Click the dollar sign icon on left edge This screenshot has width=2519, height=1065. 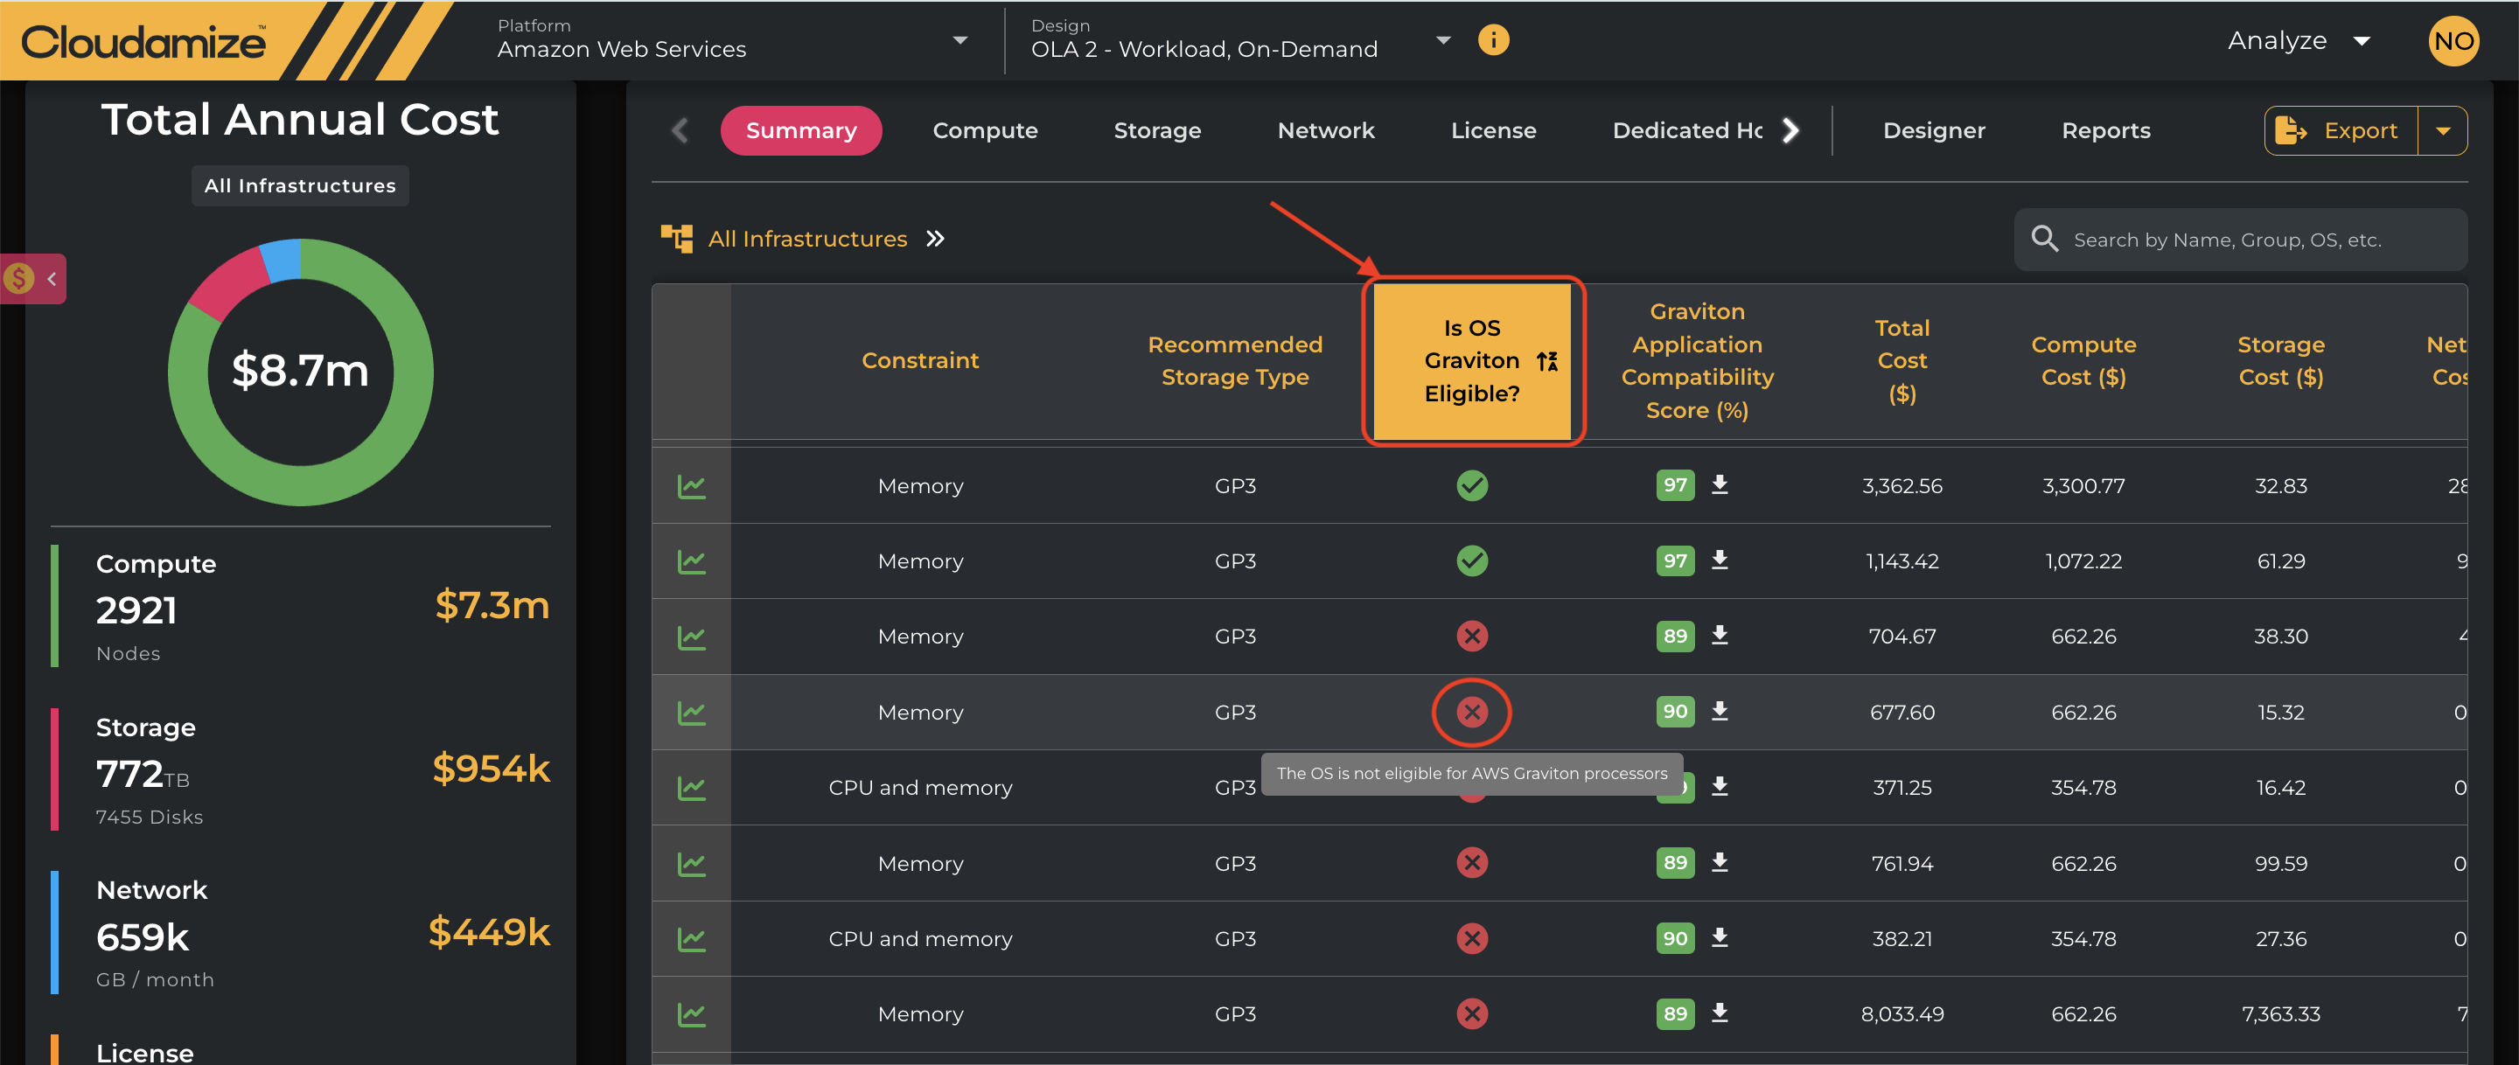click(18, 279)
